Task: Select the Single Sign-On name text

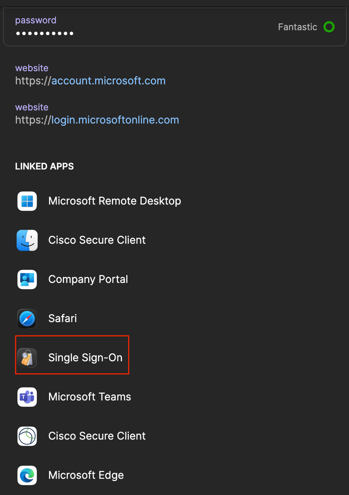Action: [85, 358]
